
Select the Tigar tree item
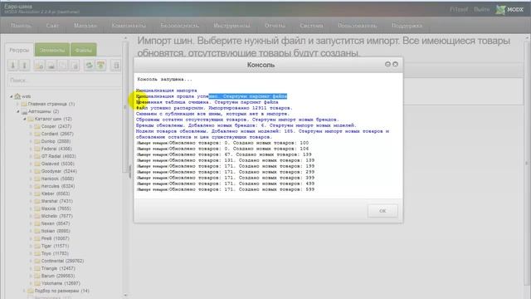(55, 246)
